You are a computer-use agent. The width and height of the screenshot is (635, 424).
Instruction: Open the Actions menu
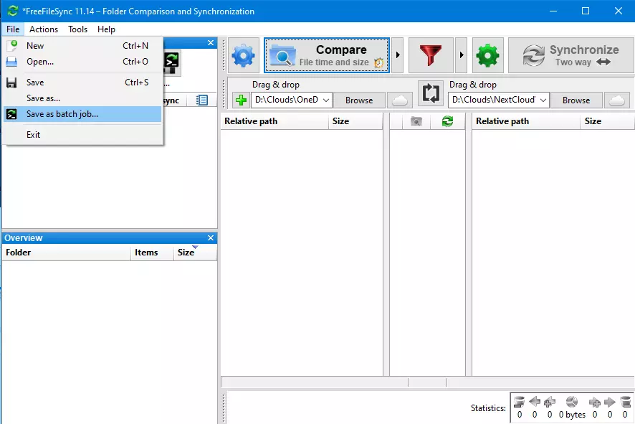point(44,29)
